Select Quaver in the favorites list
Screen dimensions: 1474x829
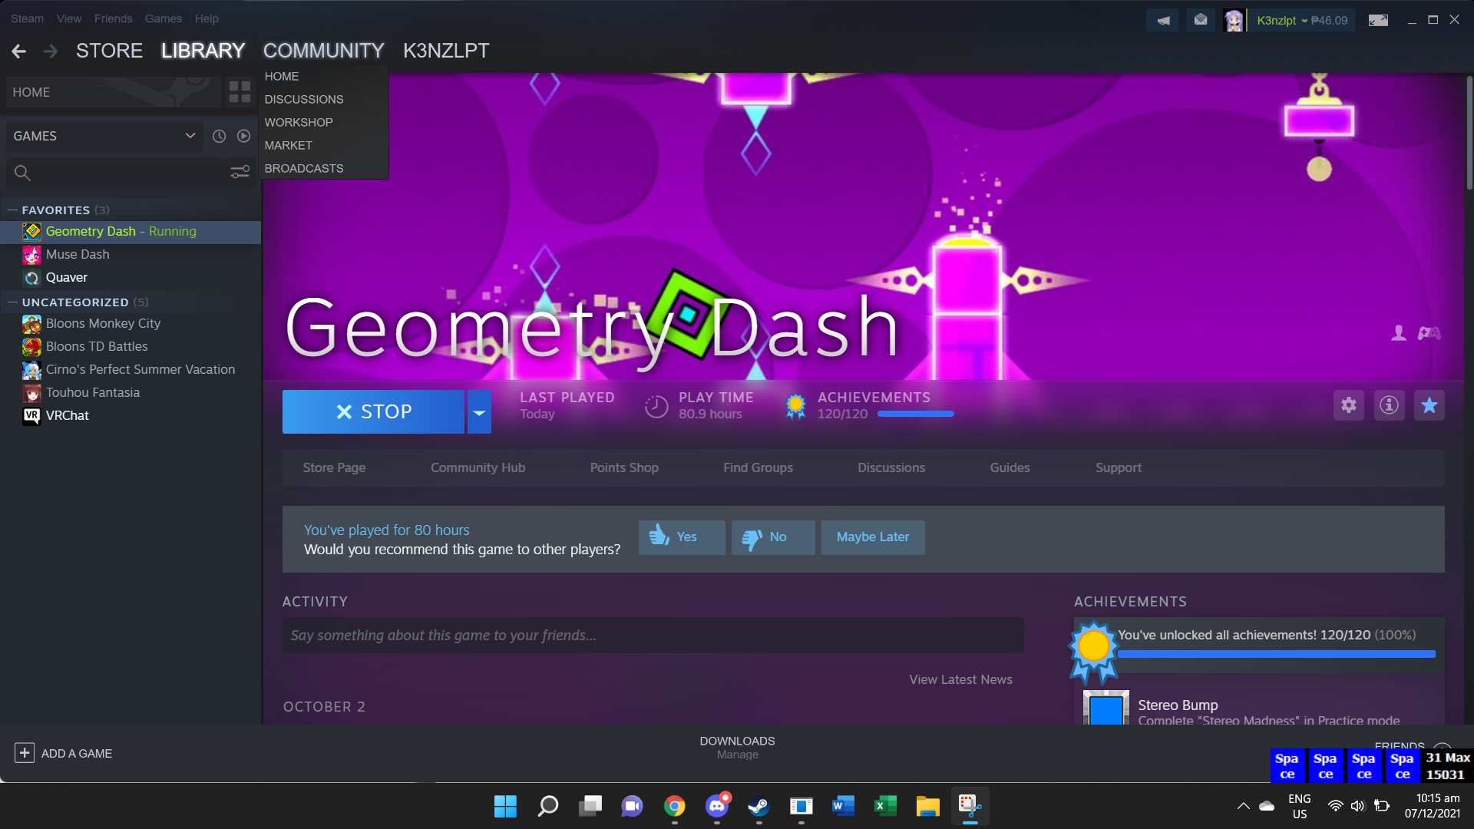(x=131, y=277)
